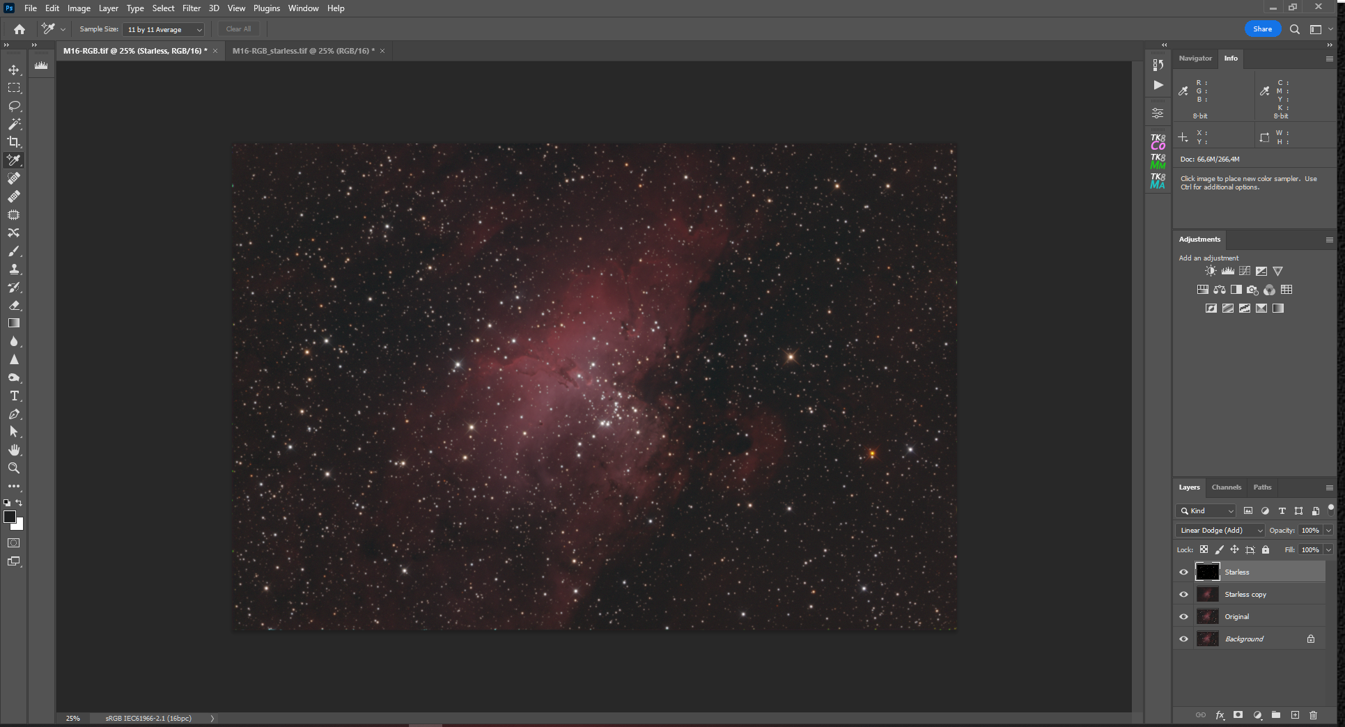The height and width of the screenshot is (727, 1345).
Task: Select the Pen tool
Action: tap(14, 414)
